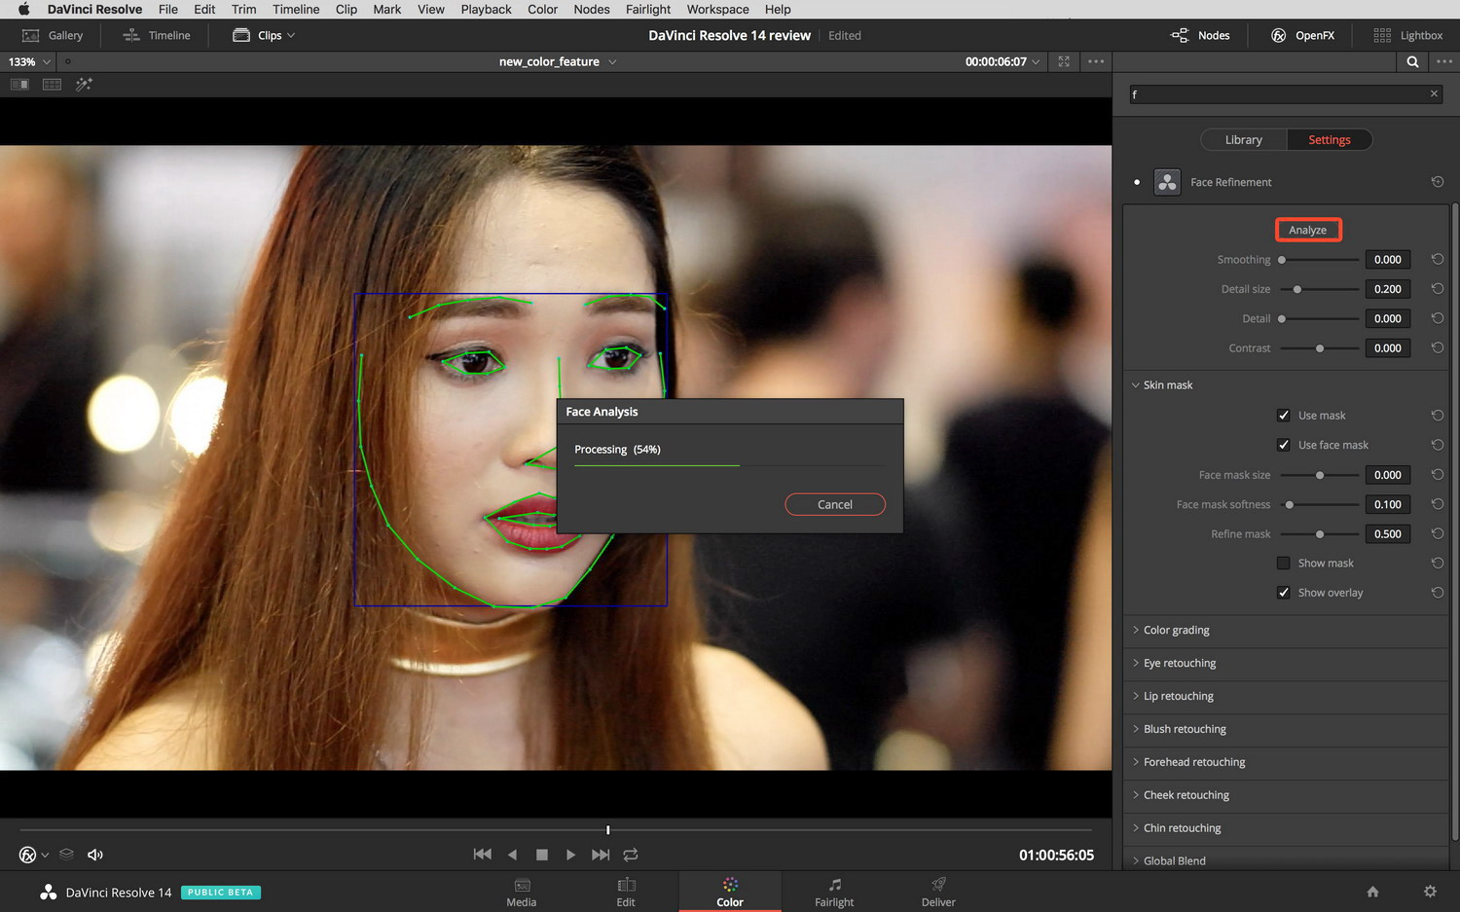Click the Face mask softness slider
The image size is (1460, 912).
tap(1319, 504)
